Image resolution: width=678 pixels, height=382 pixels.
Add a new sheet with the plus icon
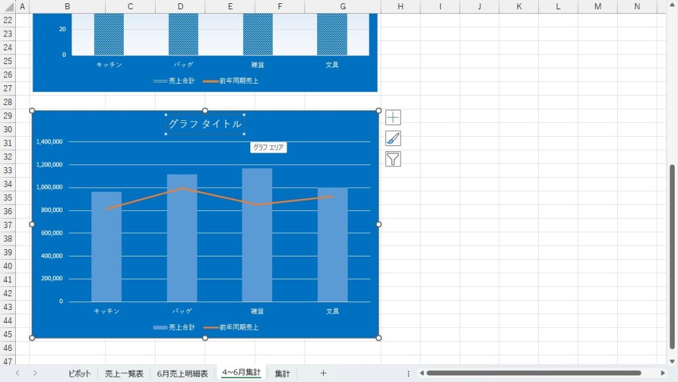coord(323,373)
